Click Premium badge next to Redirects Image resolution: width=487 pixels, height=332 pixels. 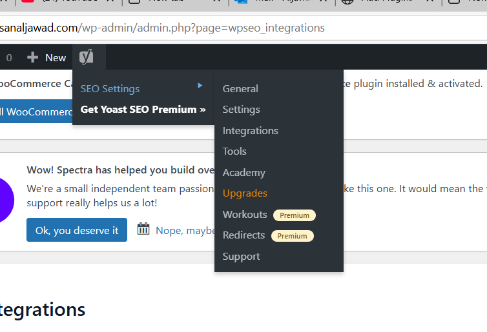[x=292, y=236]
